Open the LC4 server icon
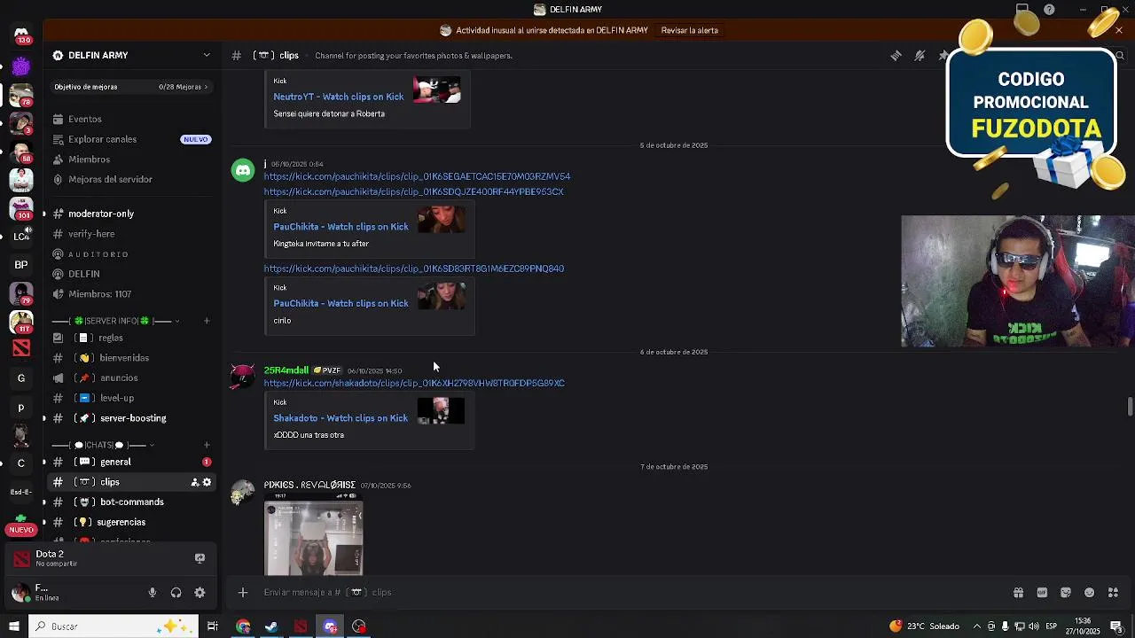This screenshot has width=1135, height=638. [21, 237]
